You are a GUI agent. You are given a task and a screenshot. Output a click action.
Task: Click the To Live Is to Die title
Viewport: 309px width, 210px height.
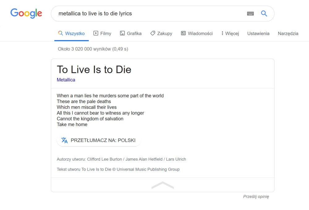tap(94, 70)
